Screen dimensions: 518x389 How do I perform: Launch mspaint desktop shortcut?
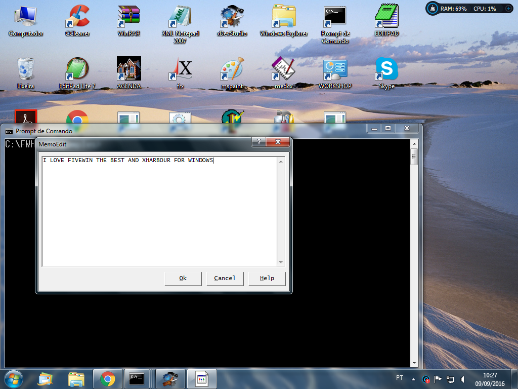coord(232,73)
